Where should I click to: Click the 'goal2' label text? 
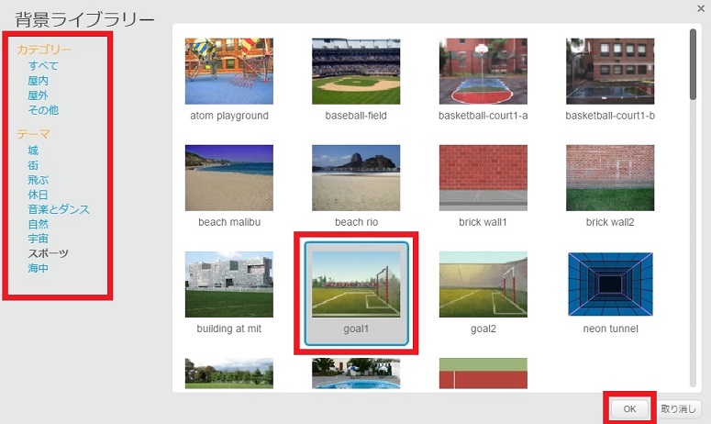coord(483,329)
